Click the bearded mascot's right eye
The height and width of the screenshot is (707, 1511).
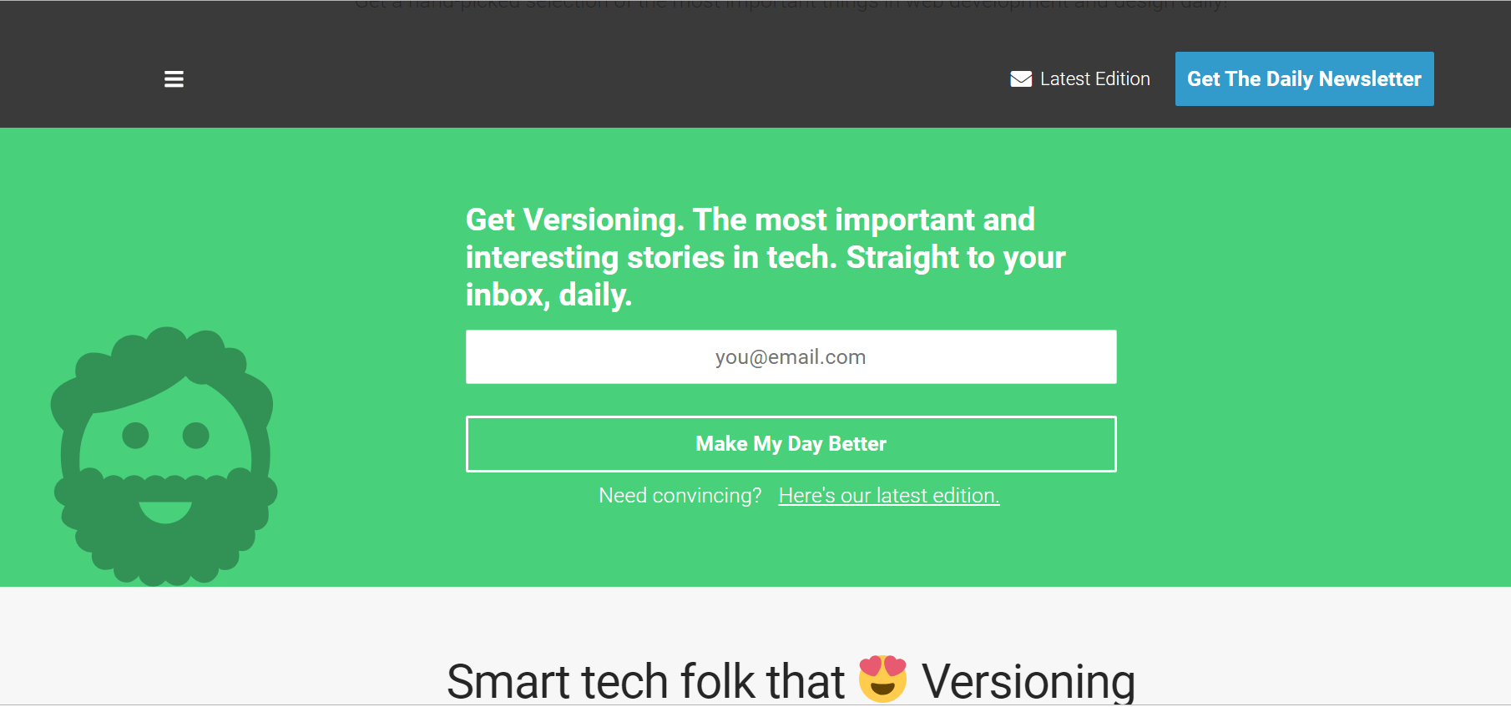[x=196, y=435]
